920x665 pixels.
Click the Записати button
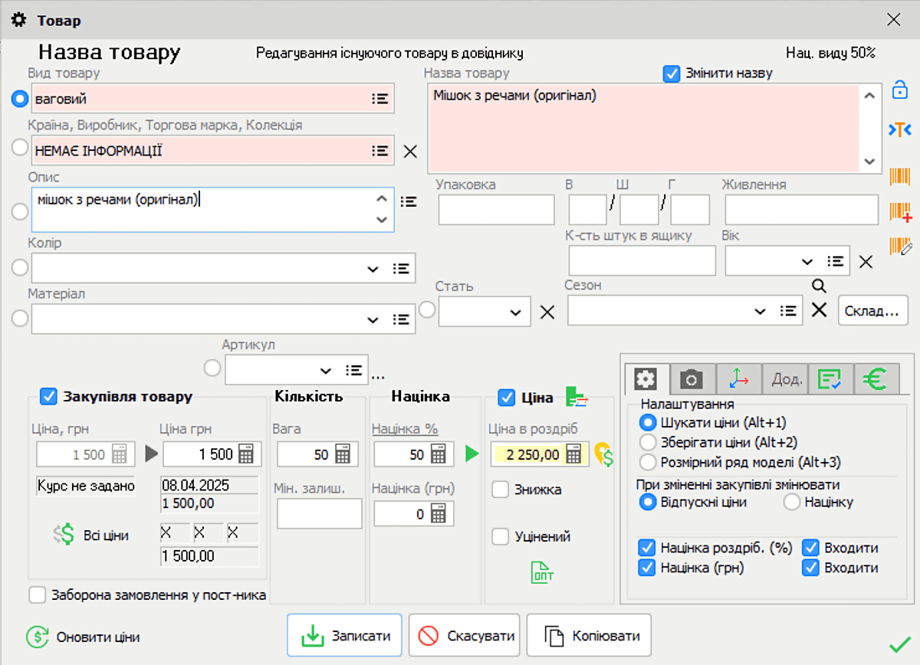[x=344, y=635]
